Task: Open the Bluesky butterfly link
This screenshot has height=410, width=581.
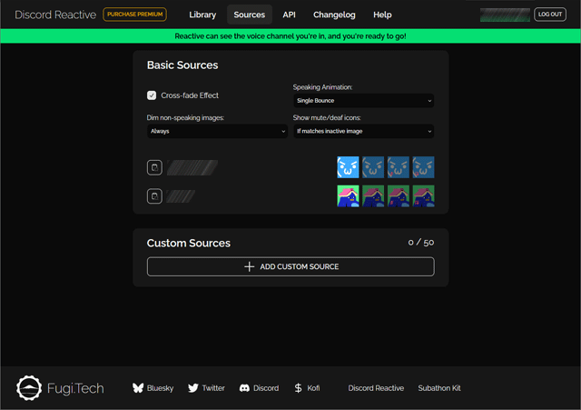Action: pyautogui.click(x=138, y=388)
